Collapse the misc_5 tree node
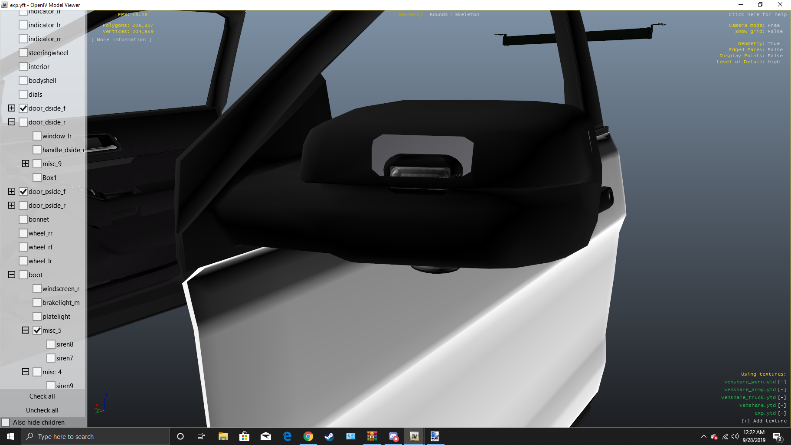791x445 pixels. pos(26,330)
